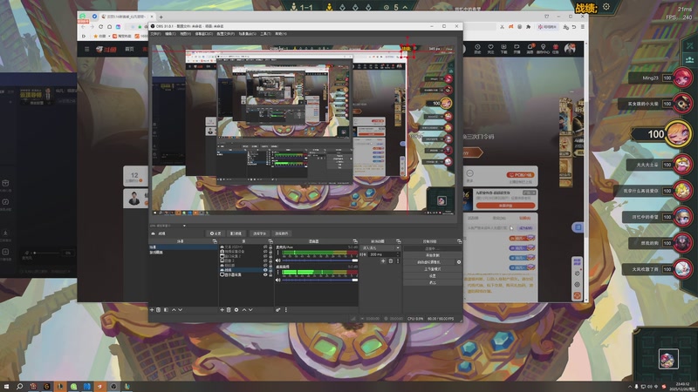Open virtual camera settings gear in OBS Controls
698x392 pixels.
tap(459, 262)
